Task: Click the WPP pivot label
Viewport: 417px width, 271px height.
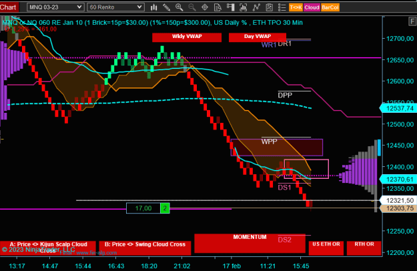Action: click(269, 142)
